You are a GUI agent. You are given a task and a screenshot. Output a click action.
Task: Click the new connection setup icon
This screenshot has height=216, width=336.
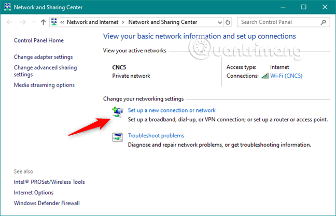118,111
